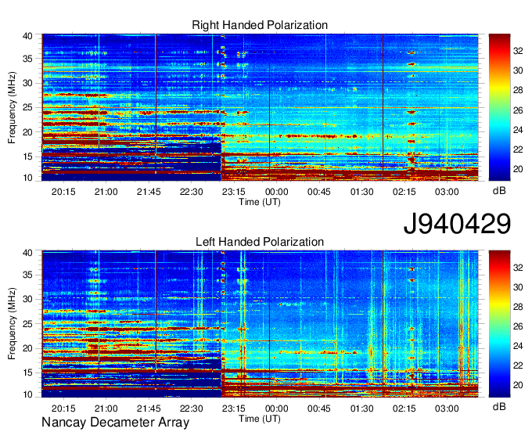
Task: Pick the 21:45 tick under Left Handed plot
Action: click(149, 409)
